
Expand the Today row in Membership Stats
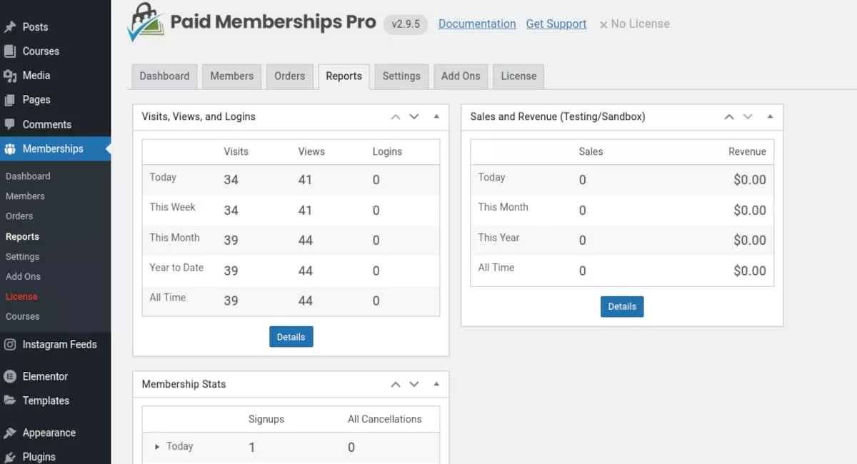157,447
